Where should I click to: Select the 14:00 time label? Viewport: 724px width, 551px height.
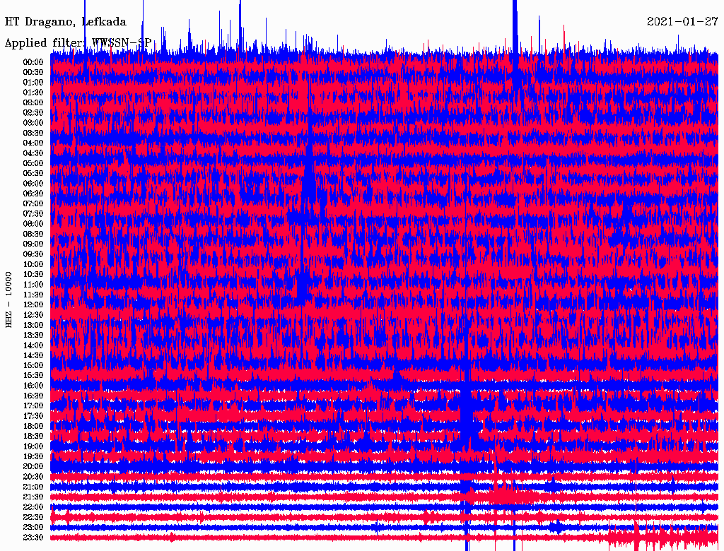tap(33, 345)
